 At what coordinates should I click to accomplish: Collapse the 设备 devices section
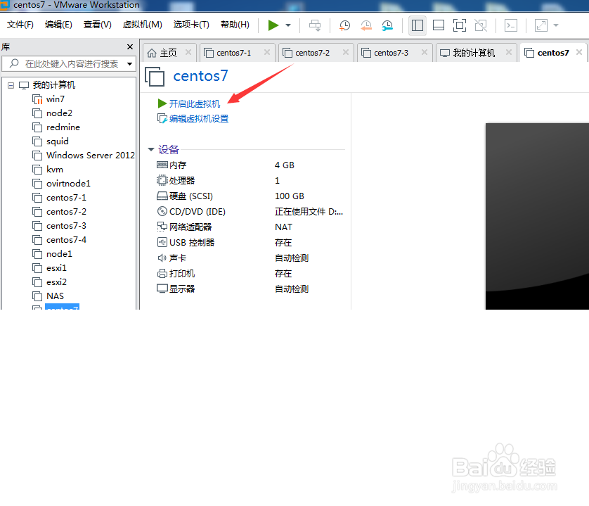click(x=151, y=149)
